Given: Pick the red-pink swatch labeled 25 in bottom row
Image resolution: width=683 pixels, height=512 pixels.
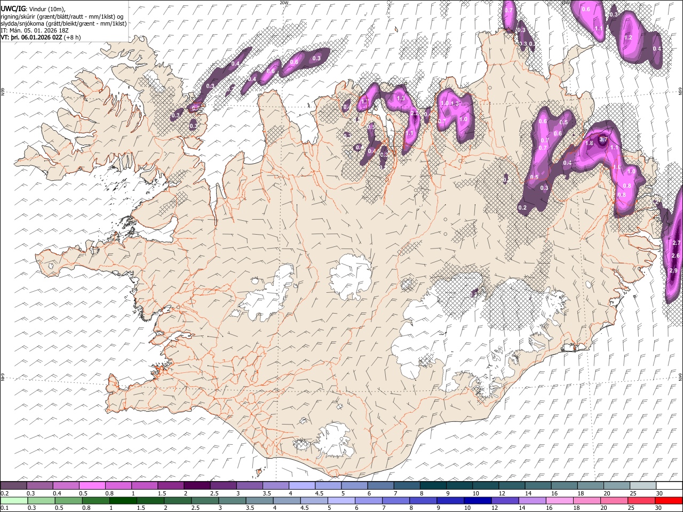Looking at the screenshot, I should pos(642,500).
